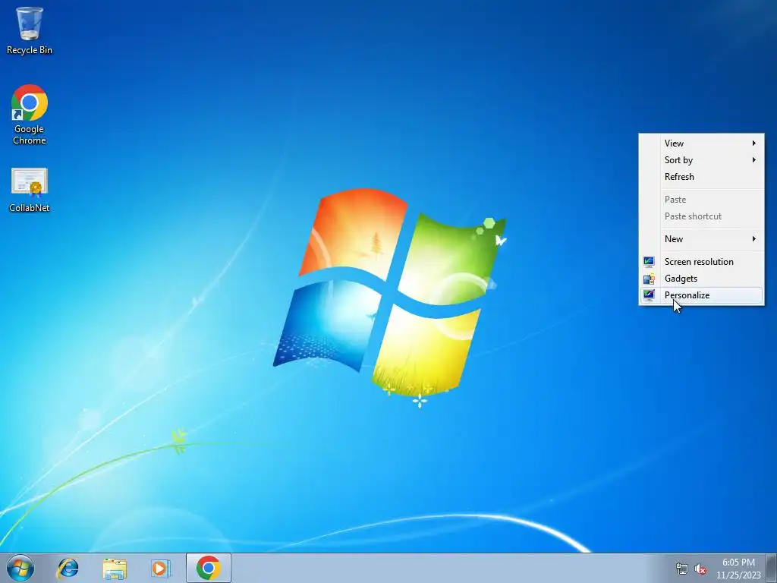This screenshot has height=583, width=777.
Task: Open Gadgets from the context menu
Action: pos(701,279)
